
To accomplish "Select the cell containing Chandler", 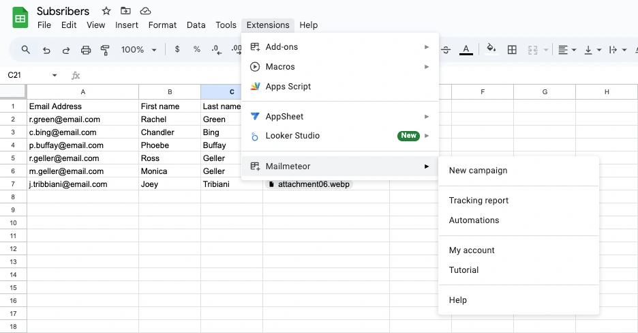I will point(170,132).
